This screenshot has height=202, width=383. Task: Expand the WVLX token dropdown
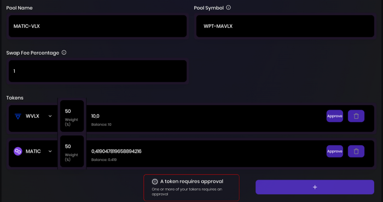pyautogui.click(x=50, y=116)
